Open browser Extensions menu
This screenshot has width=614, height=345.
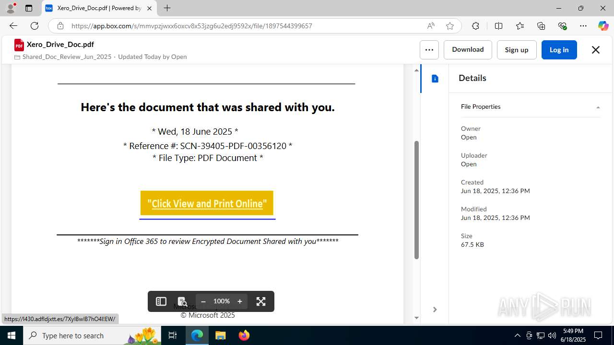(x=475, y=26)
